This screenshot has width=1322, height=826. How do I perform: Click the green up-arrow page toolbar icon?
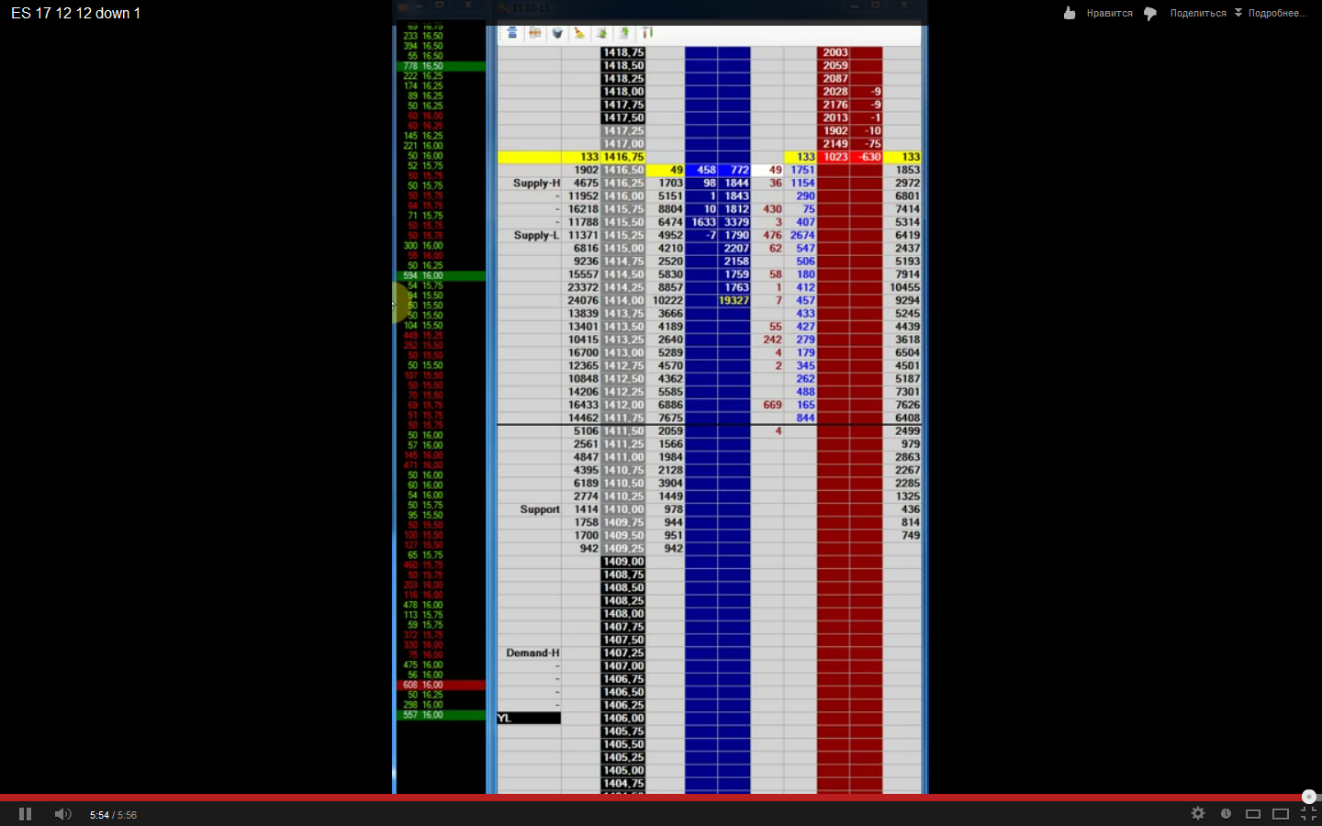[624, 33]
